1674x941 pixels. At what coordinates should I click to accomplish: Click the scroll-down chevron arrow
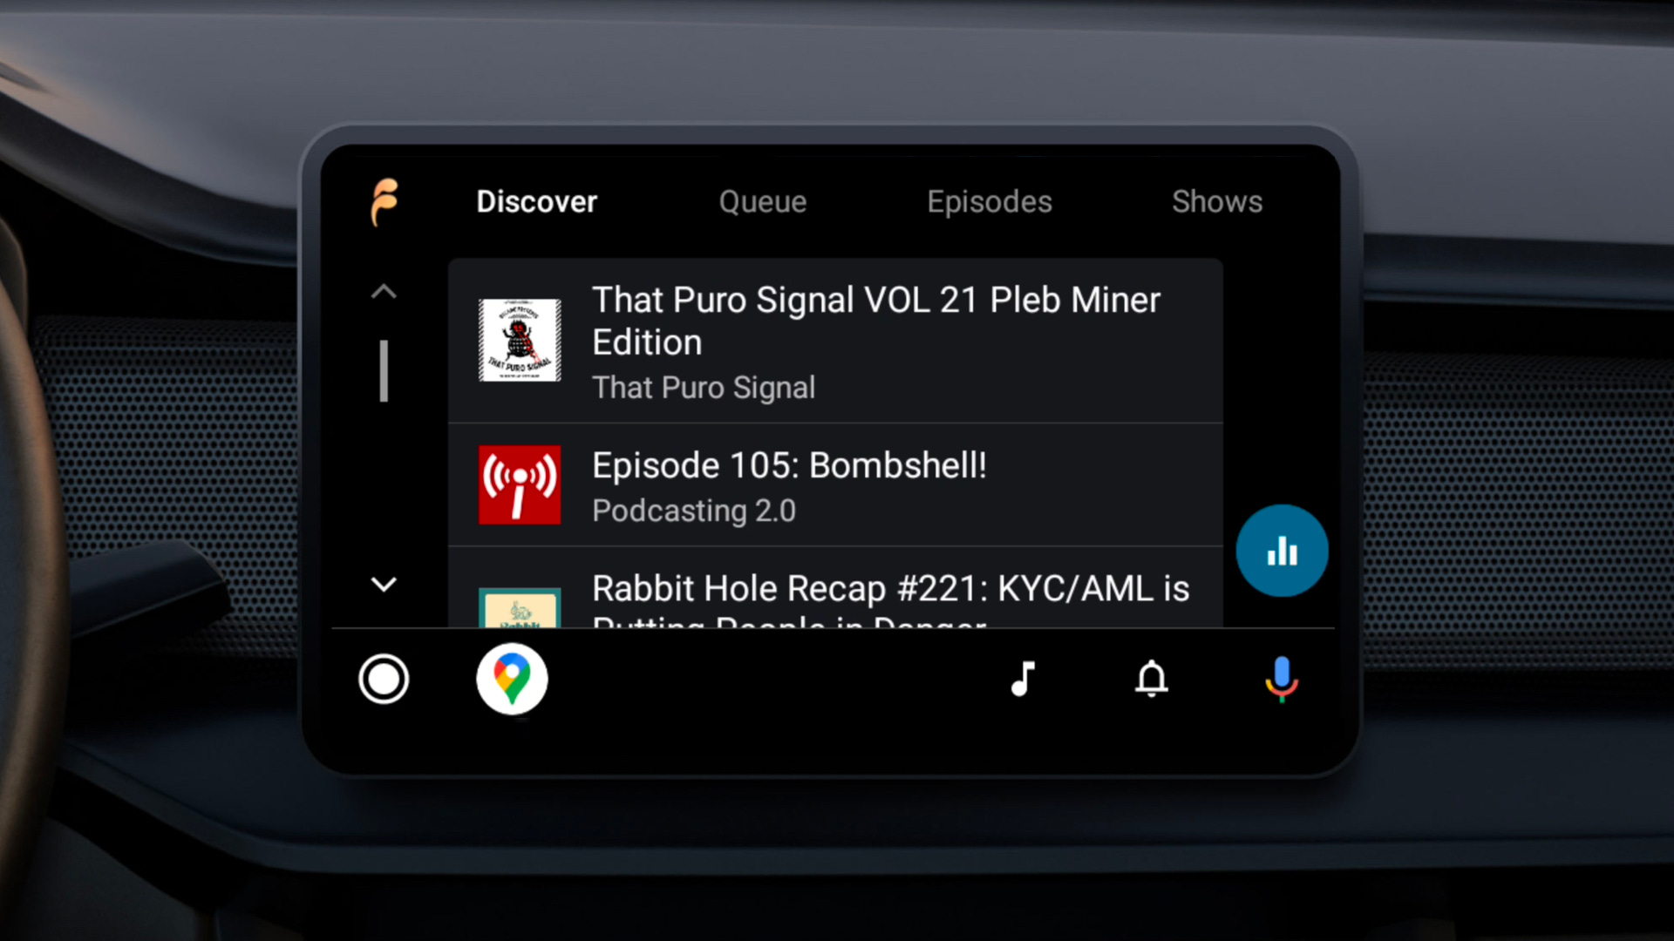coord(384,584)
